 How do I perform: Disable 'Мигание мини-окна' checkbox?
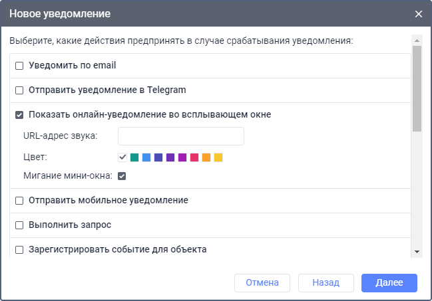[122, 176]
